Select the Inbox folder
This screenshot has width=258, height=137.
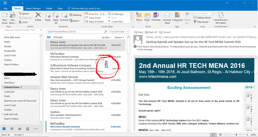point(7,78)
